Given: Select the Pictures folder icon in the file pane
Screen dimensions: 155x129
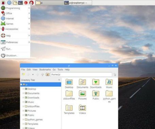Looking at the screenshot, I should tap(82, 93).
